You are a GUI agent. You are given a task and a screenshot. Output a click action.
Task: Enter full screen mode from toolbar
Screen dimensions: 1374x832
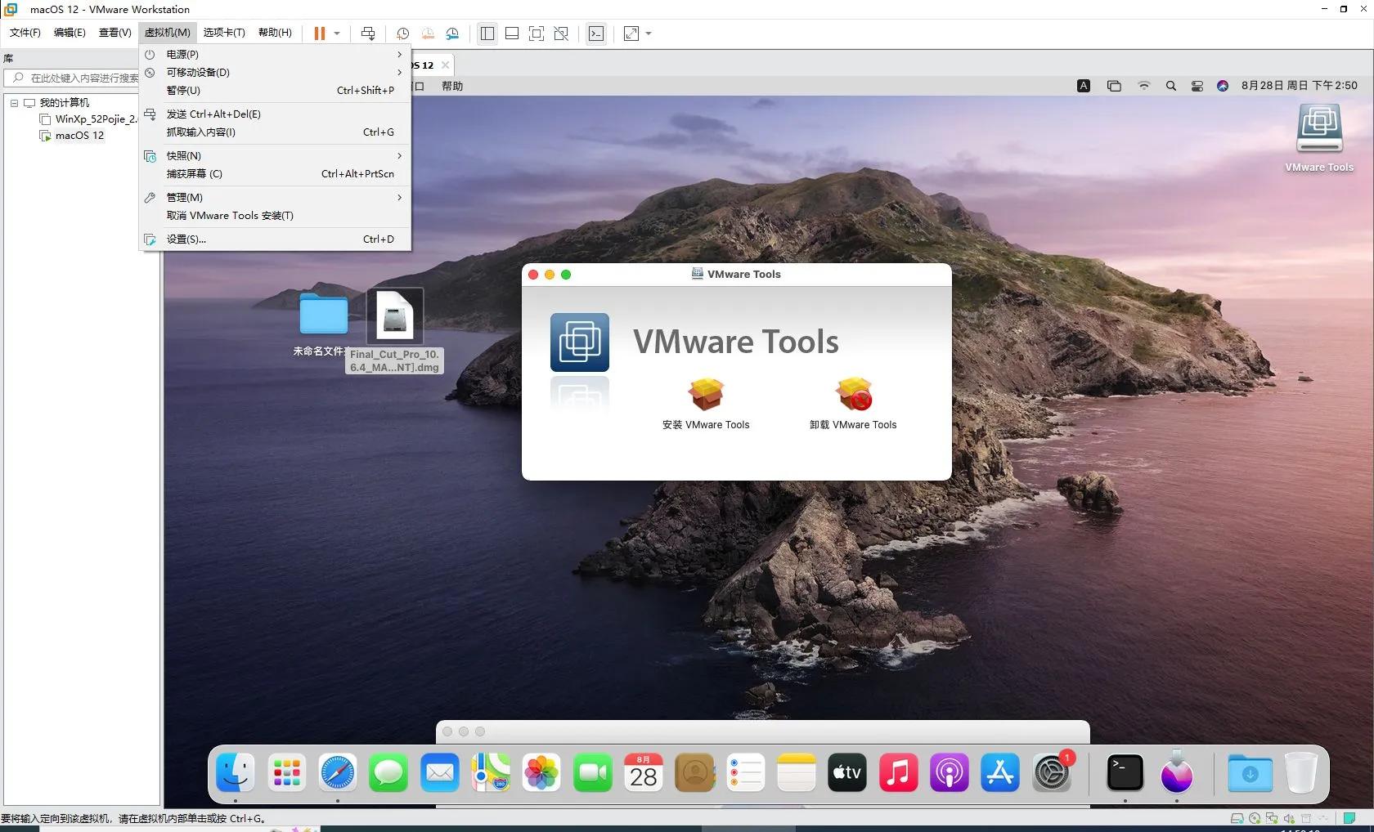pos(536,34)
